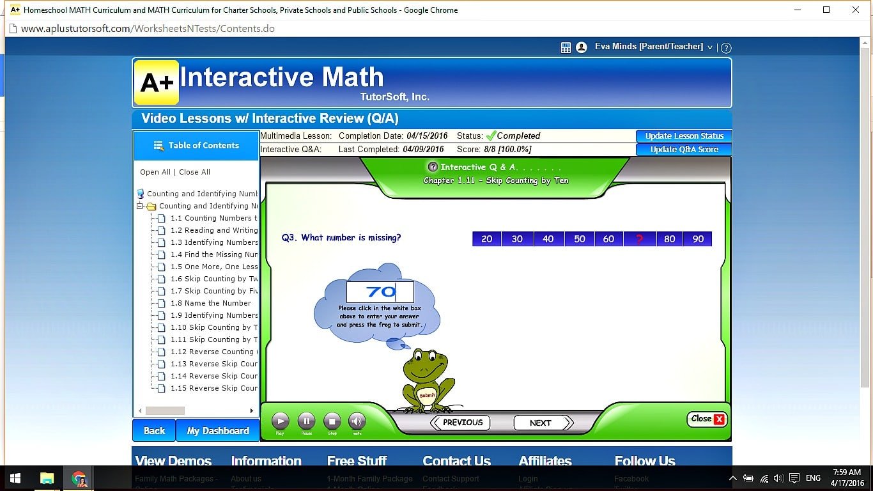
Task: Collapse the Counting and Identifying folder
Action: (x=140, y=207)
